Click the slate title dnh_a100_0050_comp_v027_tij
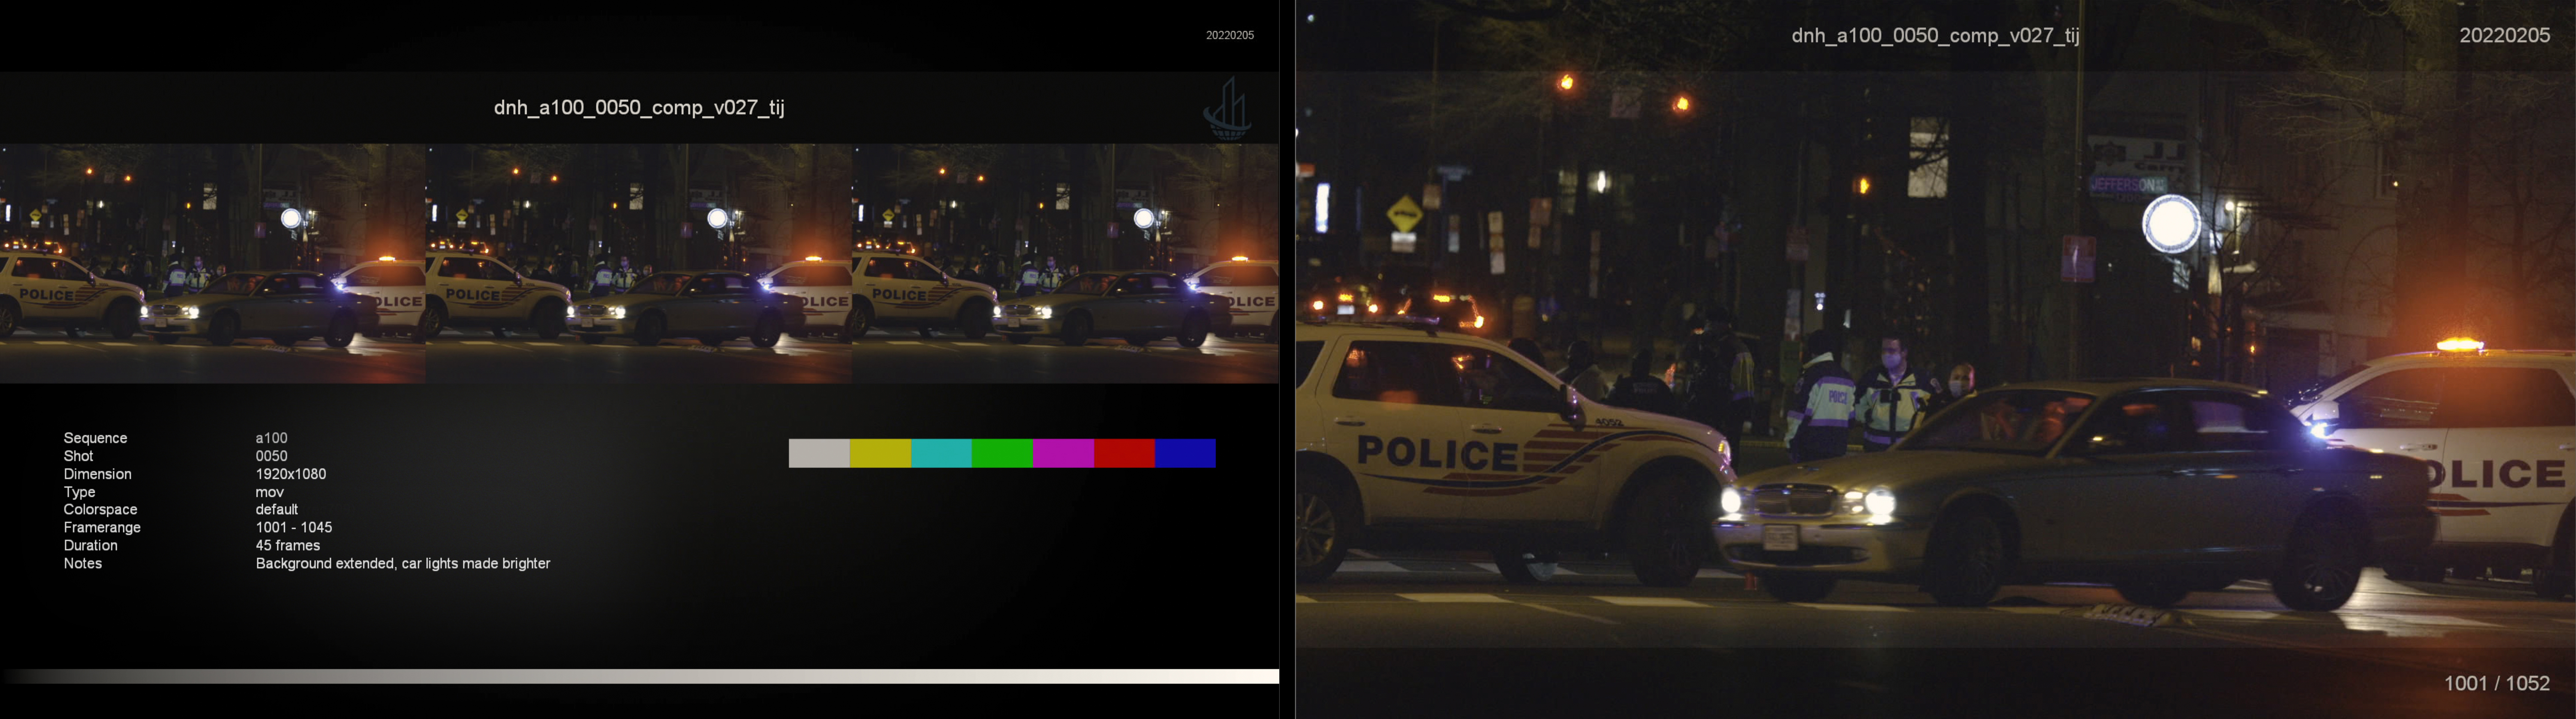2576x719 pixels. coord(639,107)
